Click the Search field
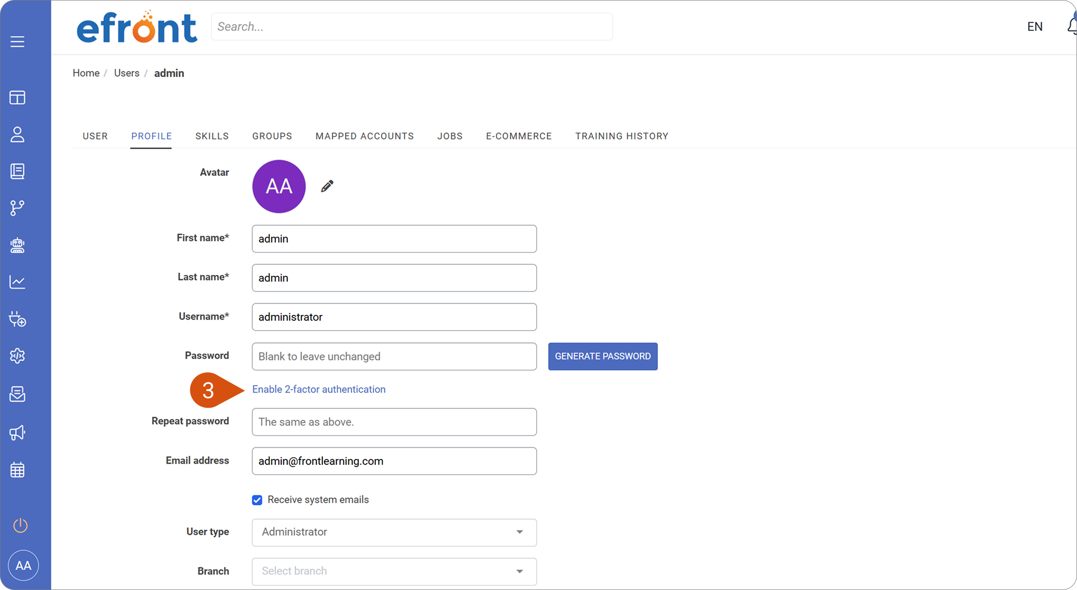Viewport: 1077px width, 590px height. [412, 27]
